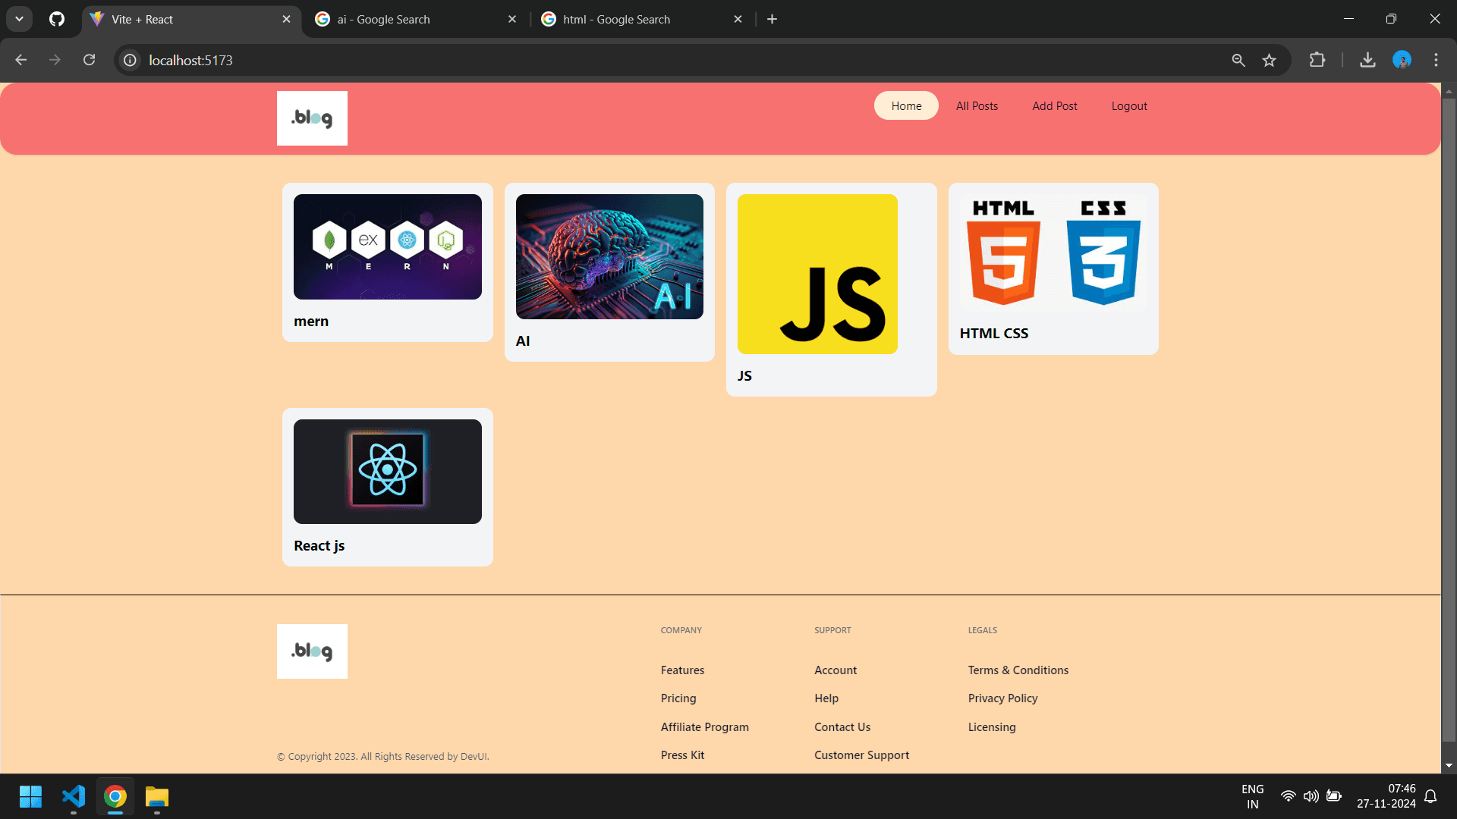Expand the tab search dropdown arrow
This screenshot has width=1457, height=819.
coord(19,19)
